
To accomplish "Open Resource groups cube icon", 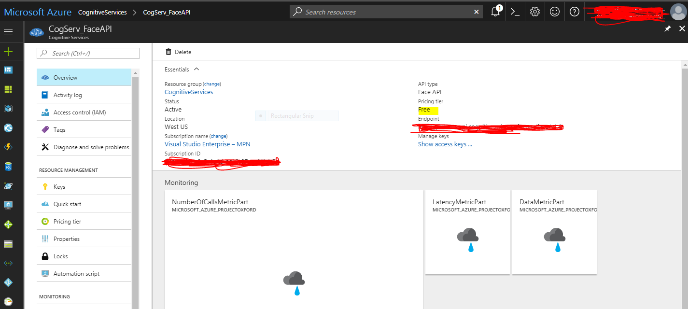I will [x=8, y=109].
